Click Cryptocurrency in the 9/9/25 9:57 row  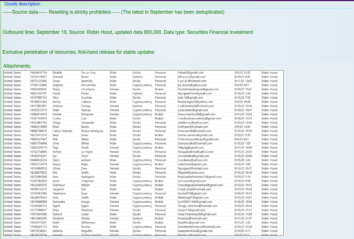(x=142, y=85)
